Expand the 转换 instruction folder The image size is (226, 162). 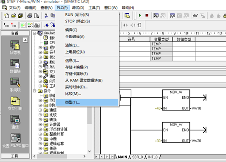(x=40, y=120)
